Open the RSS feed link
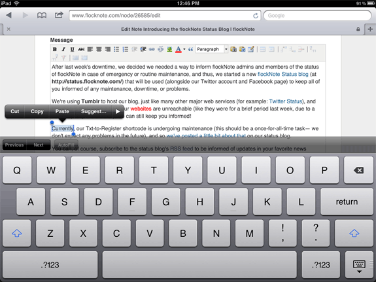Image resolution: width=376 pixels, height=282 pixels. coord(181,149)
